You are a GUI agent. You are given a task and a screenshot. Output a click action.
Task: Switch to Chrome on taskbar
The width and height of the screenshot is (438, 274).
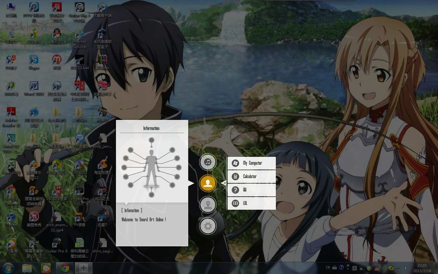click(64, 268)
